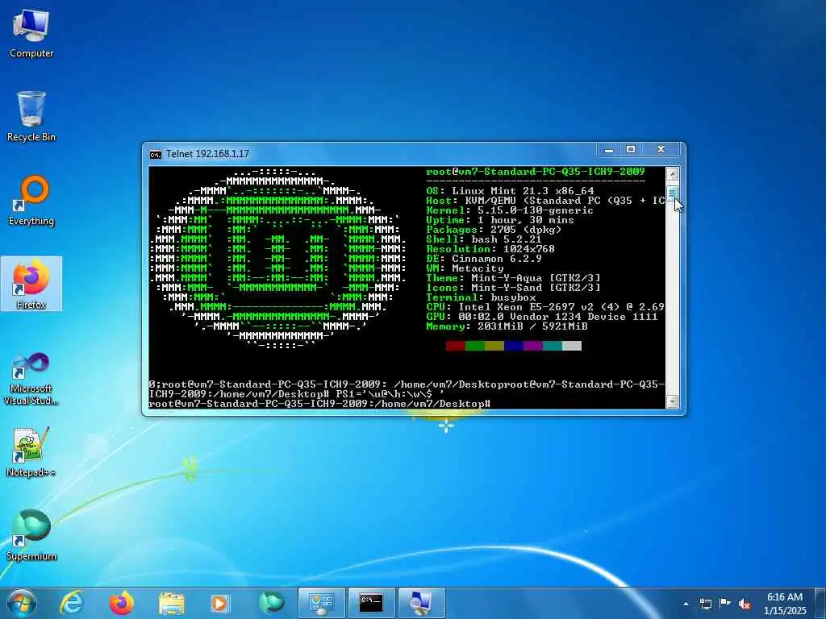Click the 'Terminal: busybox' line
The height and width of the screenshot is (619, 826).
pos(481,297)
